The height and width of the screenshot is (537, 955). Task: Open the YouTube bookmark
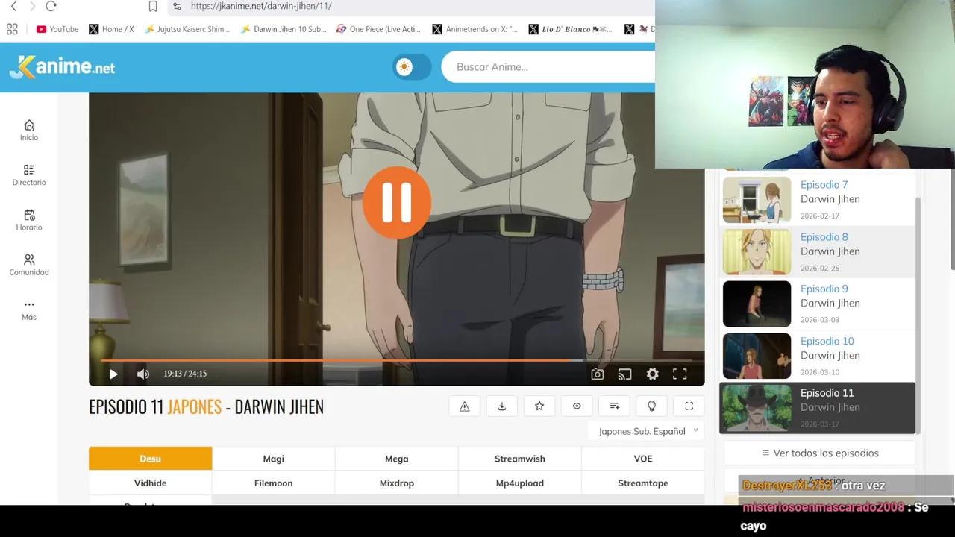tap(57, 29)
